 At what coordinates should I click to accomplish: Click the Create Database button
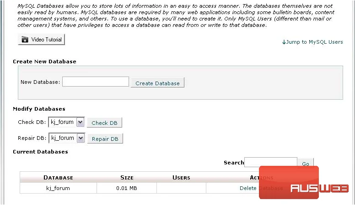(157, 83)
